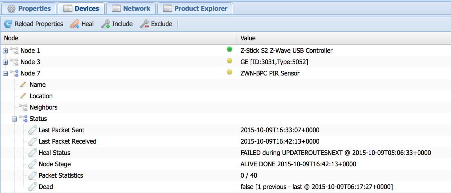The image size is (451, 193).
Task: Click the Heal bandage icon
Action: click(x=75, y=24)
